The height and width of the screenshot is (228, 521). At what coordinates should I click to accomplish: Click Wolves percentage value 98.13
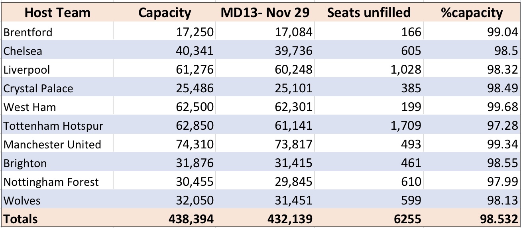[x=472, y=200]
